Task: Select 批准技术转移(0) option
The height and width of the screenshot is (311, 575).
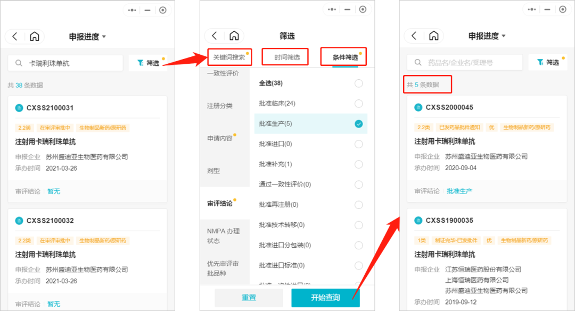Action: pos(359,225)
